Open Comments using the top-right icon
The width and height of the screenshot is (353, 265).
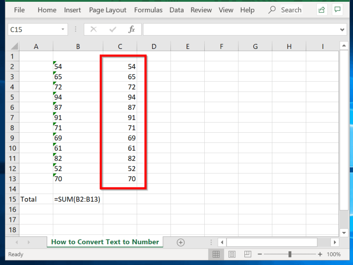pyautogui.click(x=338, y=9)
